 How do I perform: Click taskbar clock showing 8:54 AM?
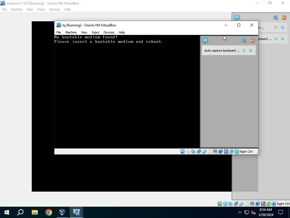[x=266, y=212]
